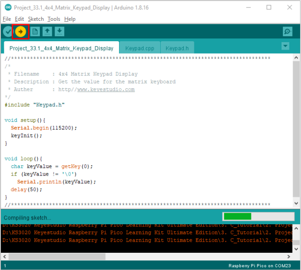Click the #include "Keypad.h" line
This screenshot has width=301, height=270.
pyautogui.click(x=35, y=105)
